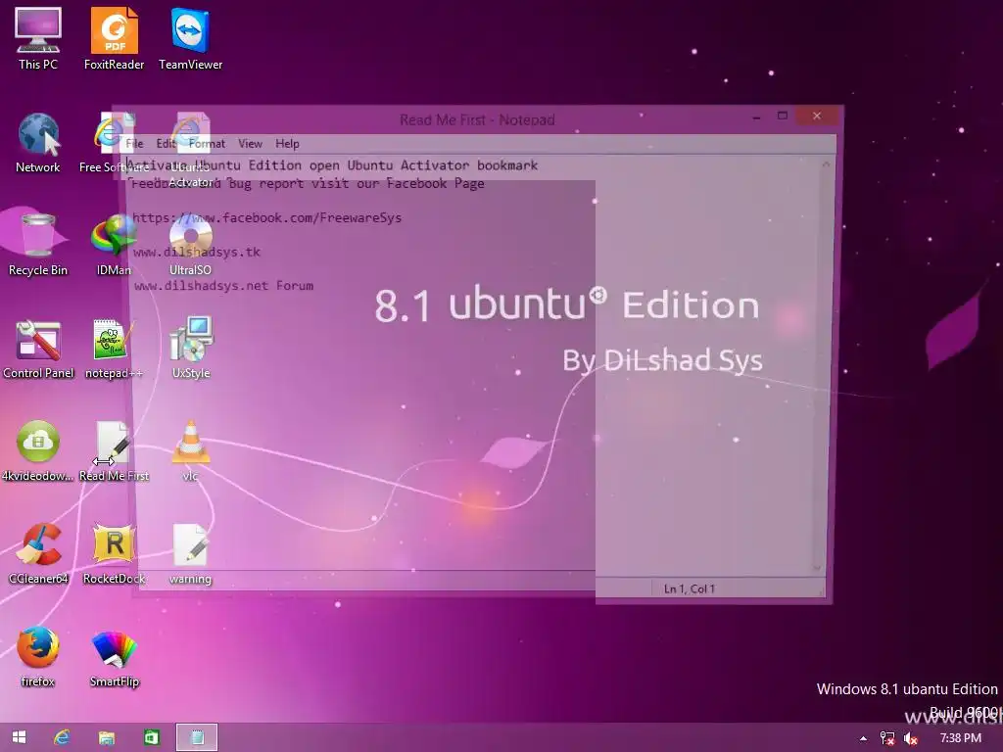The width and height of the screenshot is (1003, 752).
Task: Open the network status tray icon
Action: (887, 738)
